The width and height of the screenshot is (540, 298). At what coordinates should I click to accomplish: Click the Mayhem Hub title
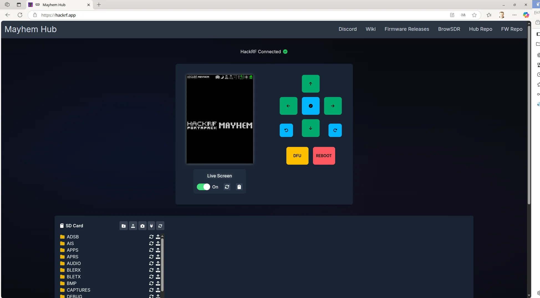coord(30,29)
